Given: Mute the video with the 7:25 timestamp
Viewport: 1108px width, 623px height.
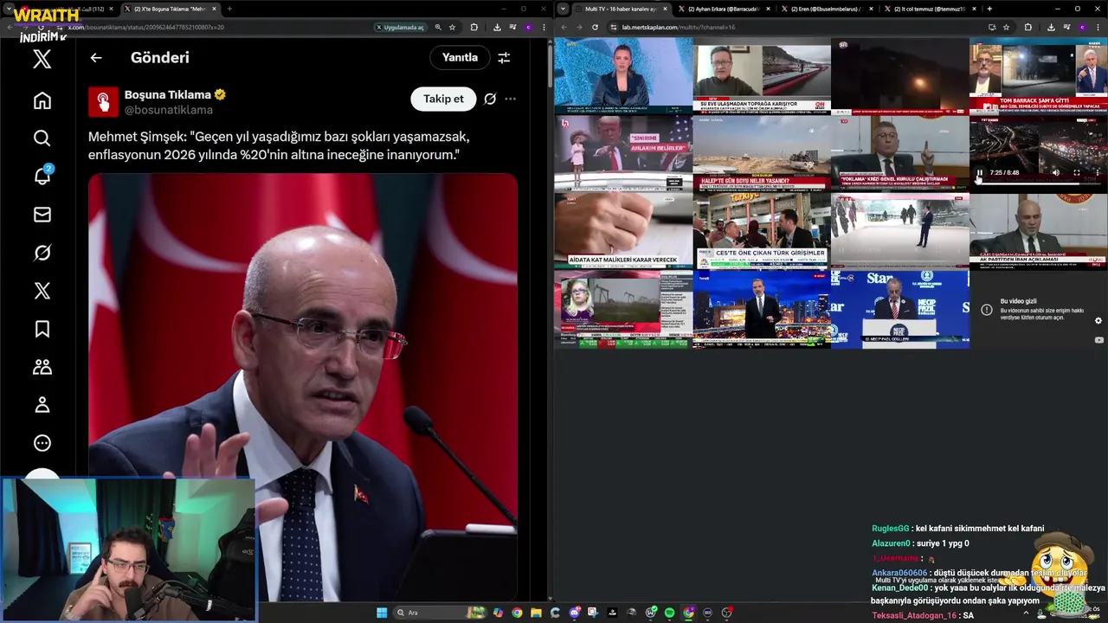Looking at the screenshot, I should (x=1055, y=173).
